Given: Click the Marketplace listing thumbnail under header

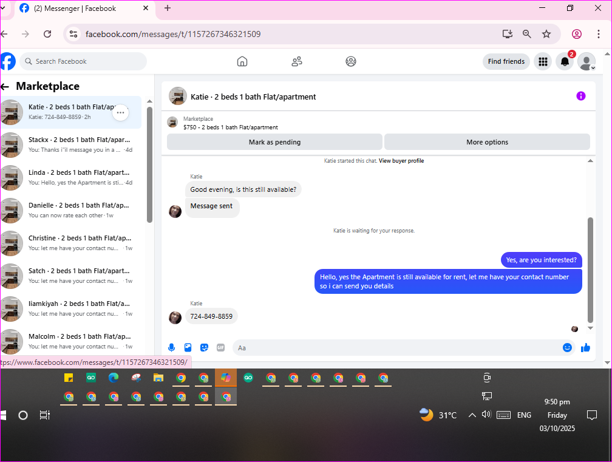Looking at the screenshot, I should pyautogui.click(x=172, y=122).
